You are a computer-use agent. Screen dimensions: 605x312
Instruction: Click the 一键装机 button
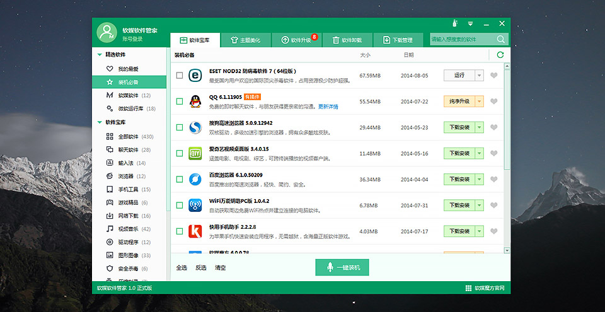pos(342,267)
